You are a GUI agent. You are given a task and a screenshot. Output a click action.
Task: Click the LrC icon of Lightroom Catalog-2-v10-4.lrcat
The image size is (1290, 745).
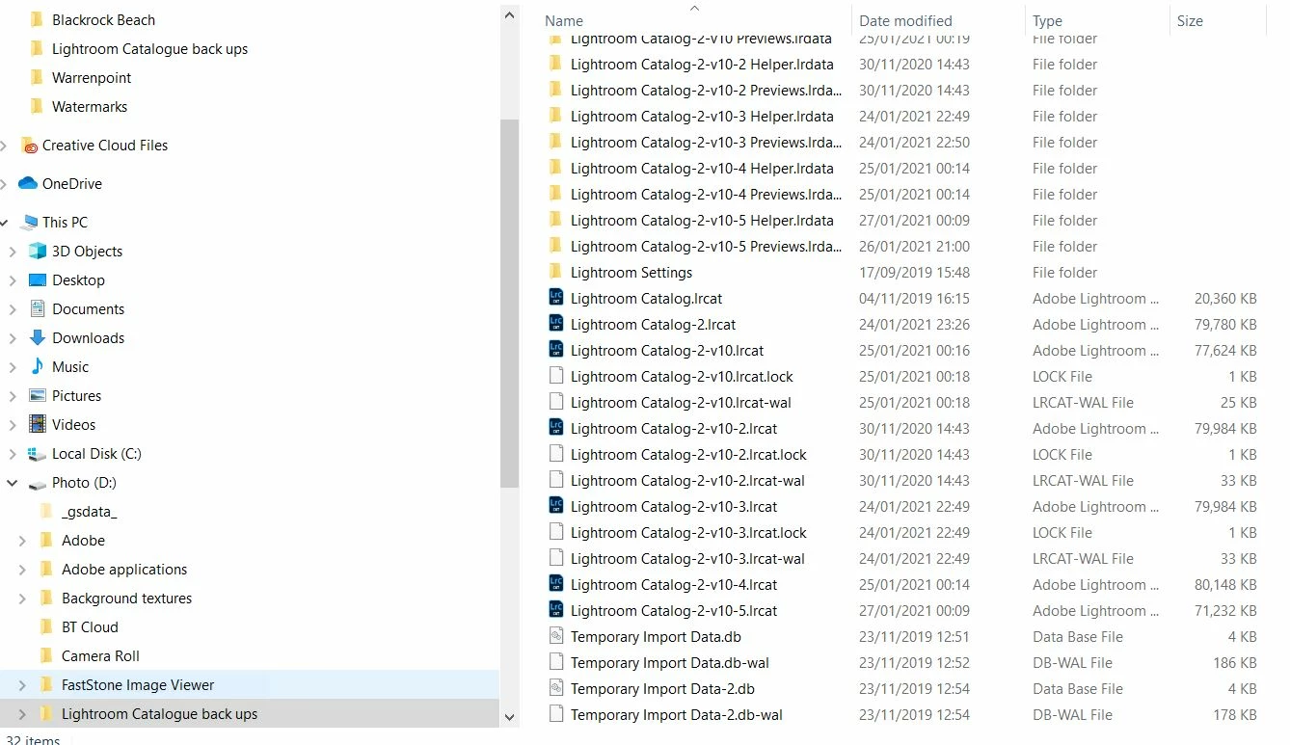coord(555,584)
